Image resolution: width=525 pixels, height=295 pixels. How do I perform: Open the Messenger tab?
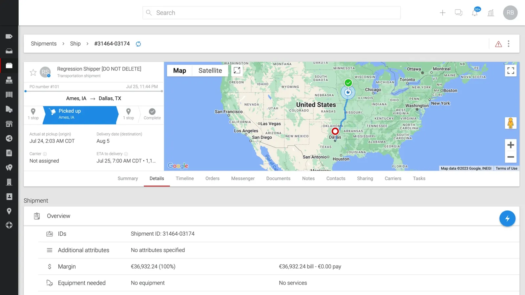(243, 179)
